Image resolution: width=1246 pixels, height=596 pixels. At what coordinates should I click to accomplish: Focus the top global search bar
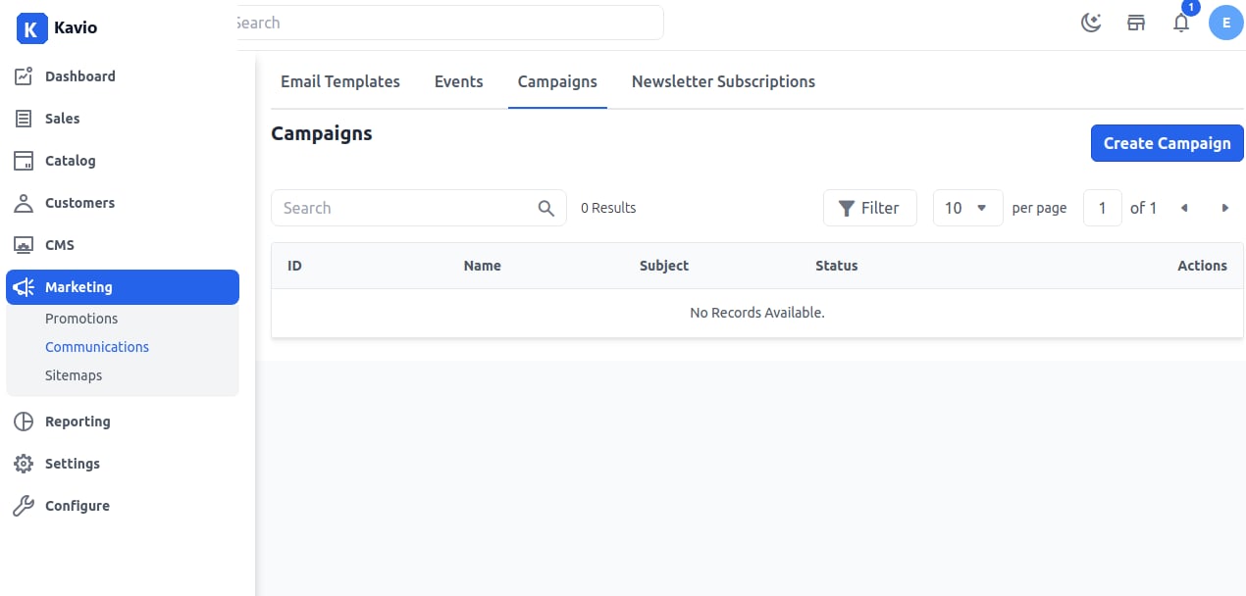pyautogui.click(x=448, y=23)
